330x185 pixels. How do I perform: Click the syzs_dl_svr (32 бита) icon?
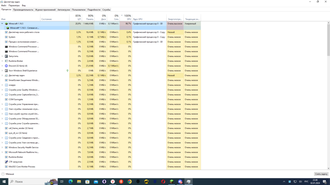pyautogui.click(x=6, y=133)
